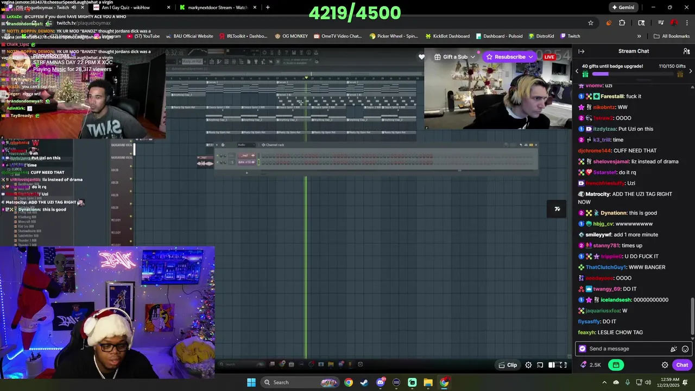
Task: Claim the green channel points bonus
Action: click(616, 365)
